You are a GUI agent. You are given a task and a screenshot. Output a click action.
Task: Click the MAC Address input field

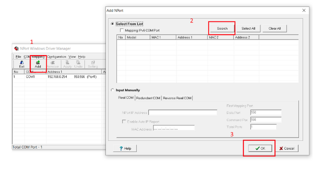174,128
